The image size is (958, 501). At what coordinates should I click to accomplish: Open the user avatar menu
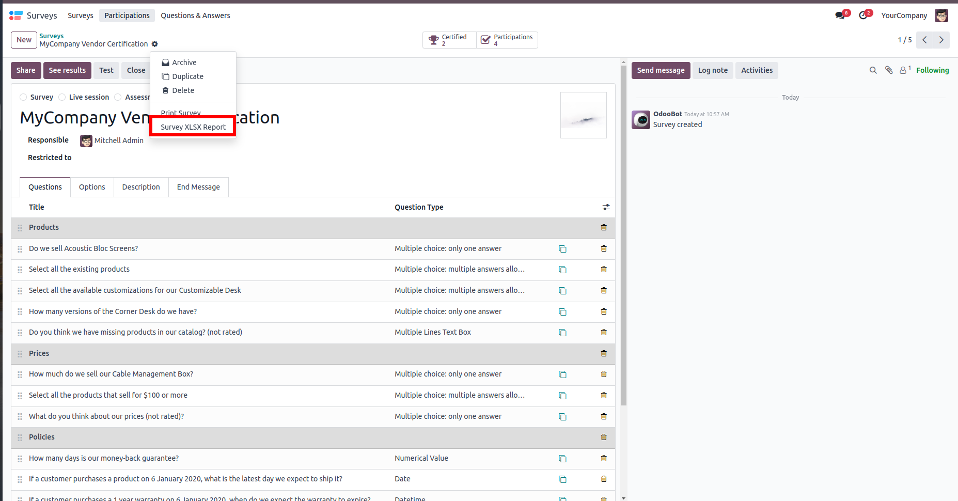click(x=941, y=15)
